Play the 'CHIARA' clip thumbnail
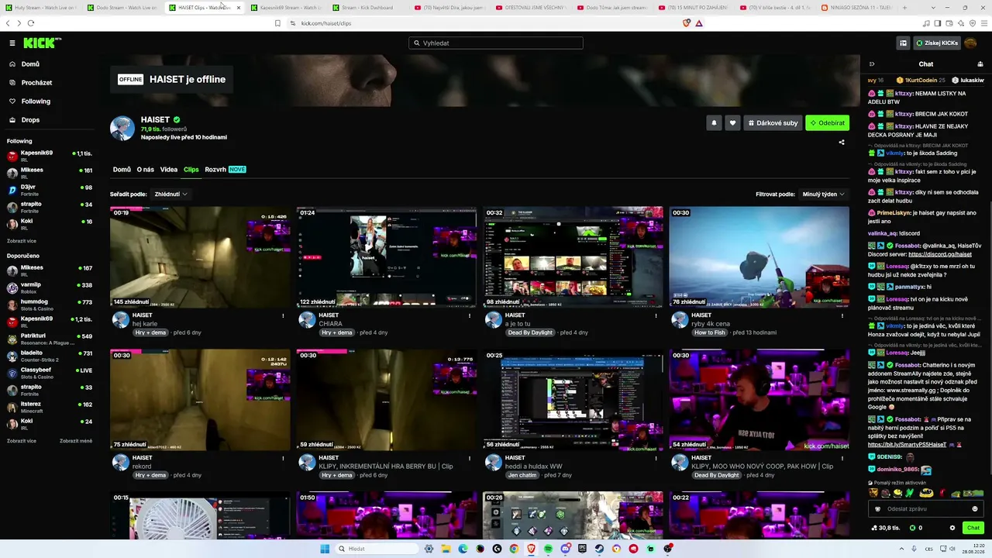Image resolution: width=992 pixels, height=558 pixels. click(x=387, y=257)
